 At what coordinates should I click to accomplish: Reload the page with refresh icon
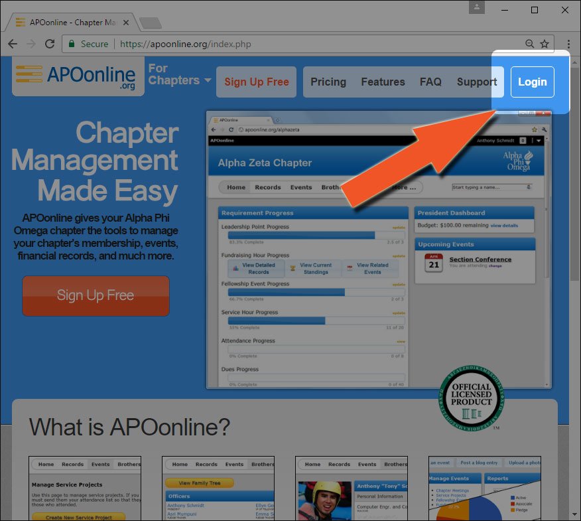click(50, 44)
